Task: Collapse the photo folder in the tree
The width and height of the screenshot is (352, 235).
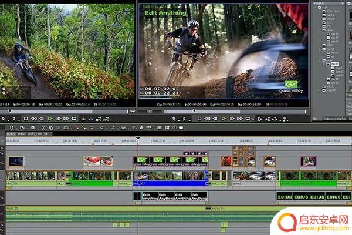Action: (320, 30)
